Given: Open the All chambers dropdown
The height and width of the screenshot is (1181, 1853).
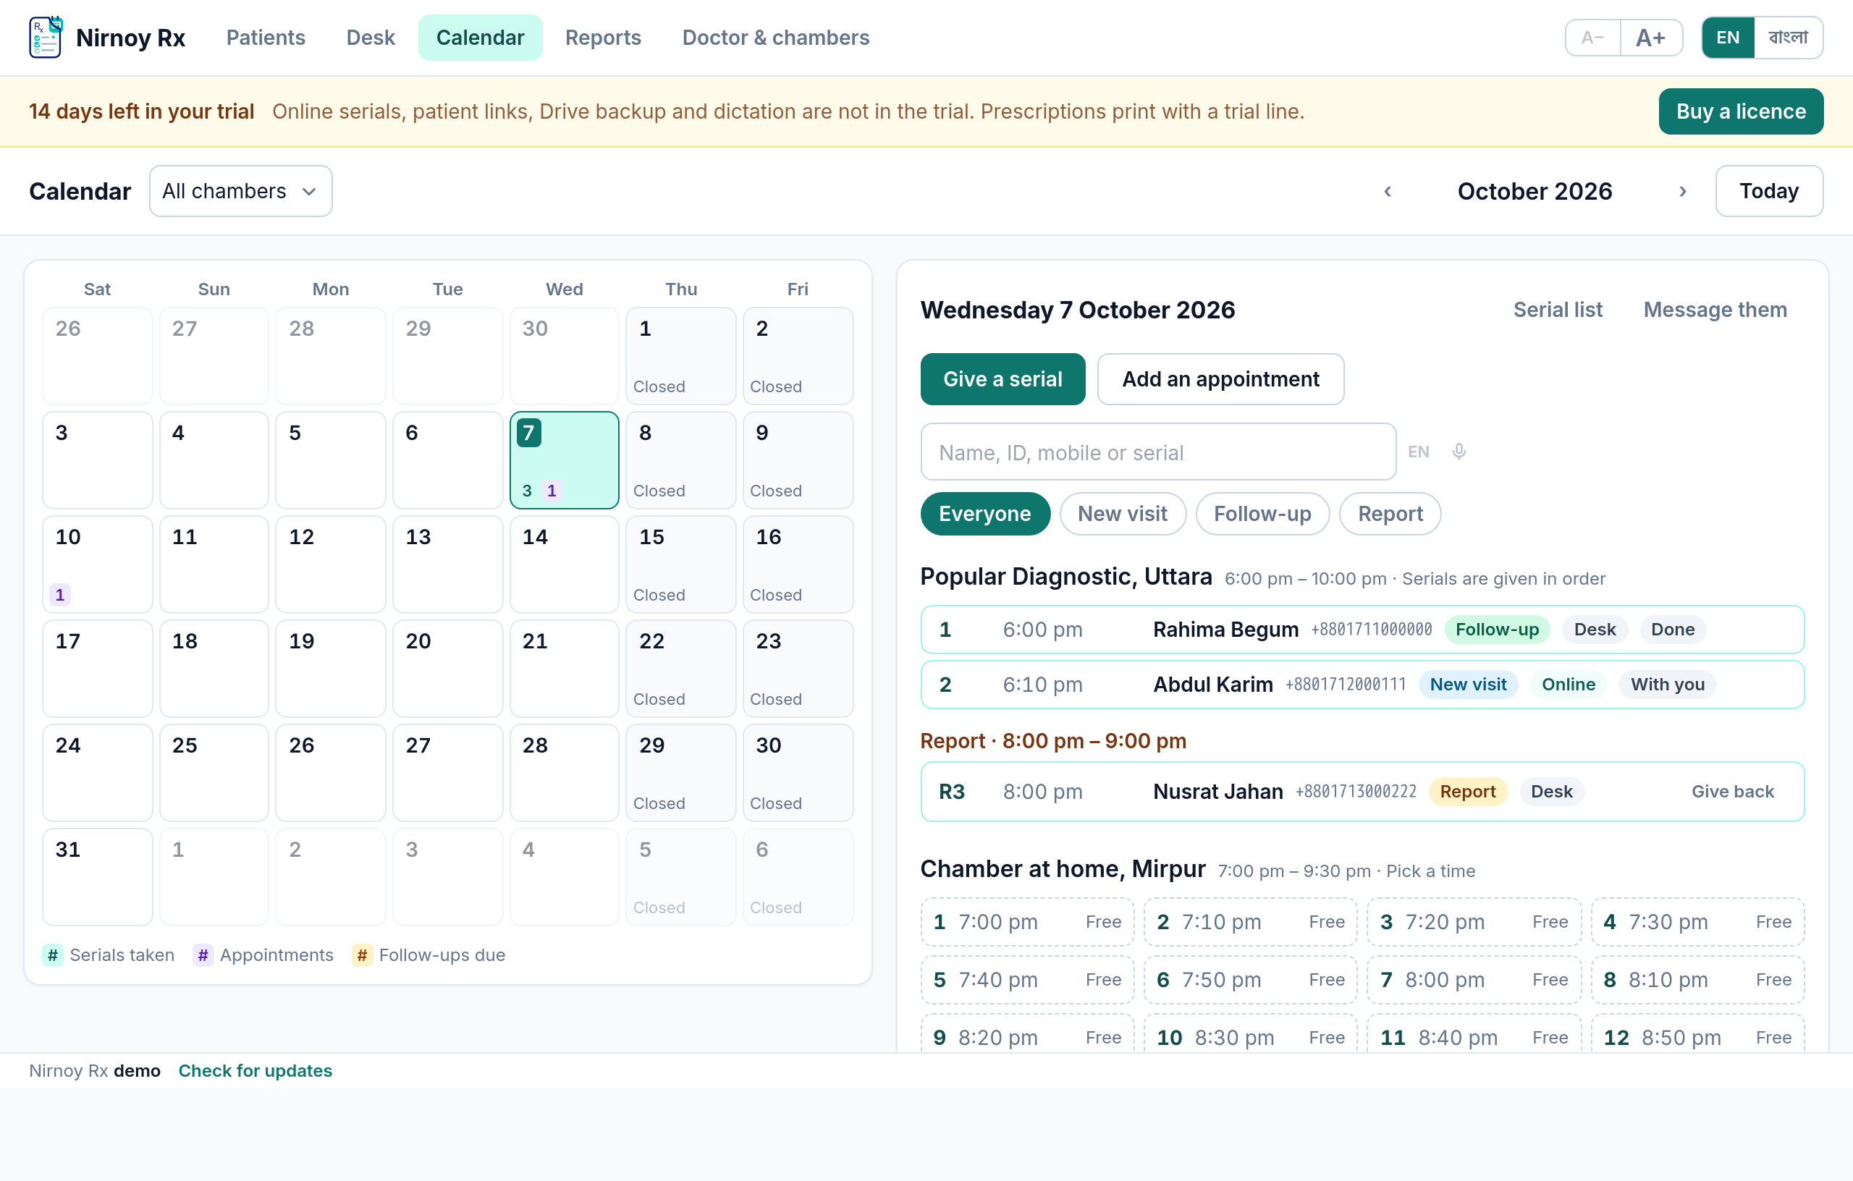Looking at the screenshot, I should click(241, 191).
